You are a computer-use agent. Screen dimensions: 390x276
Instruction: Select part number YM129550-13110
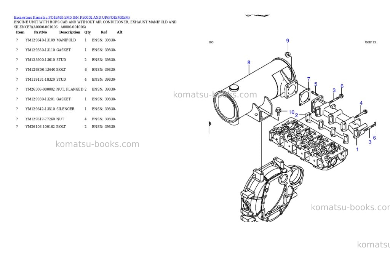[x=40, y=50]
